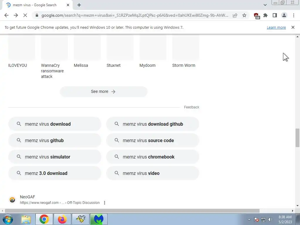Open the Melissa virus card
The width and height of the screenshot is (300, 225).
tap(87, 52)
